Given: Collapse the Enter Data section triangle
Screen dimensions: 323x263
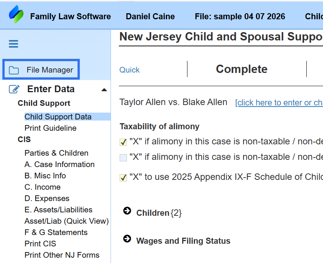Looking at the screenshot, I should (104, 90).
